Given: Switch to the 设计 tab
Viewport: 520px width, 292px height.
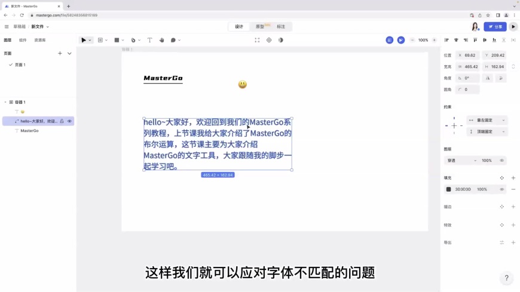Looking at the screenshot, I should coord(239,26).
